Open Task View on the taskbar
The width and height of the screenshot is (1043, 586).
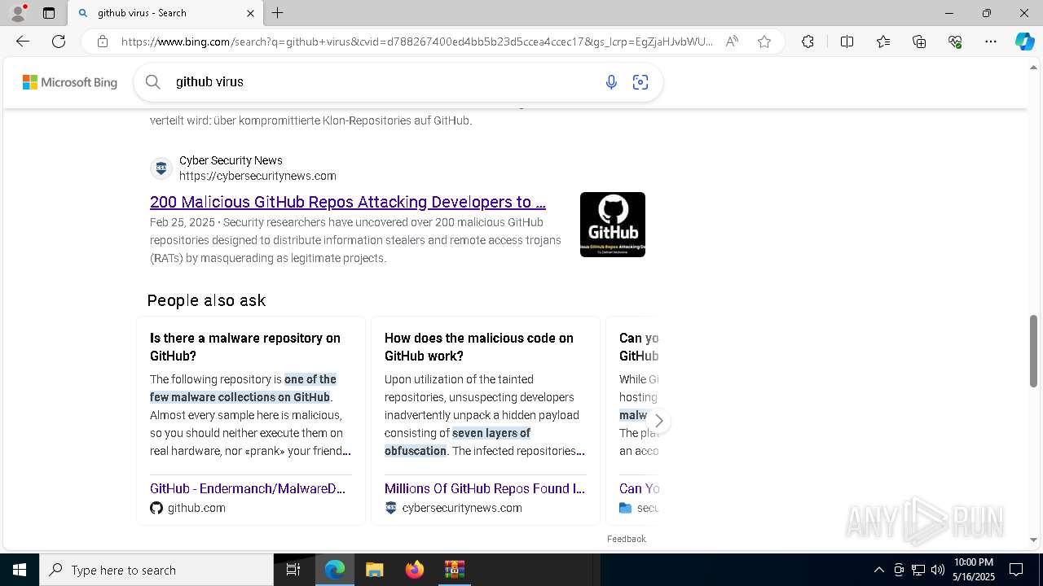pos(293,570)
